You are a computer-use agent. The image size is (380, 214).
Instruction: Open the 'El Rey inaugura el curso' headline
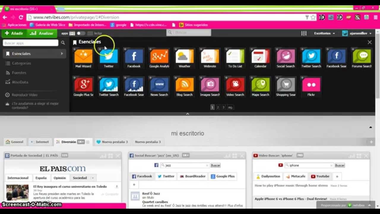pyautogui.click(x=70, y=187)
